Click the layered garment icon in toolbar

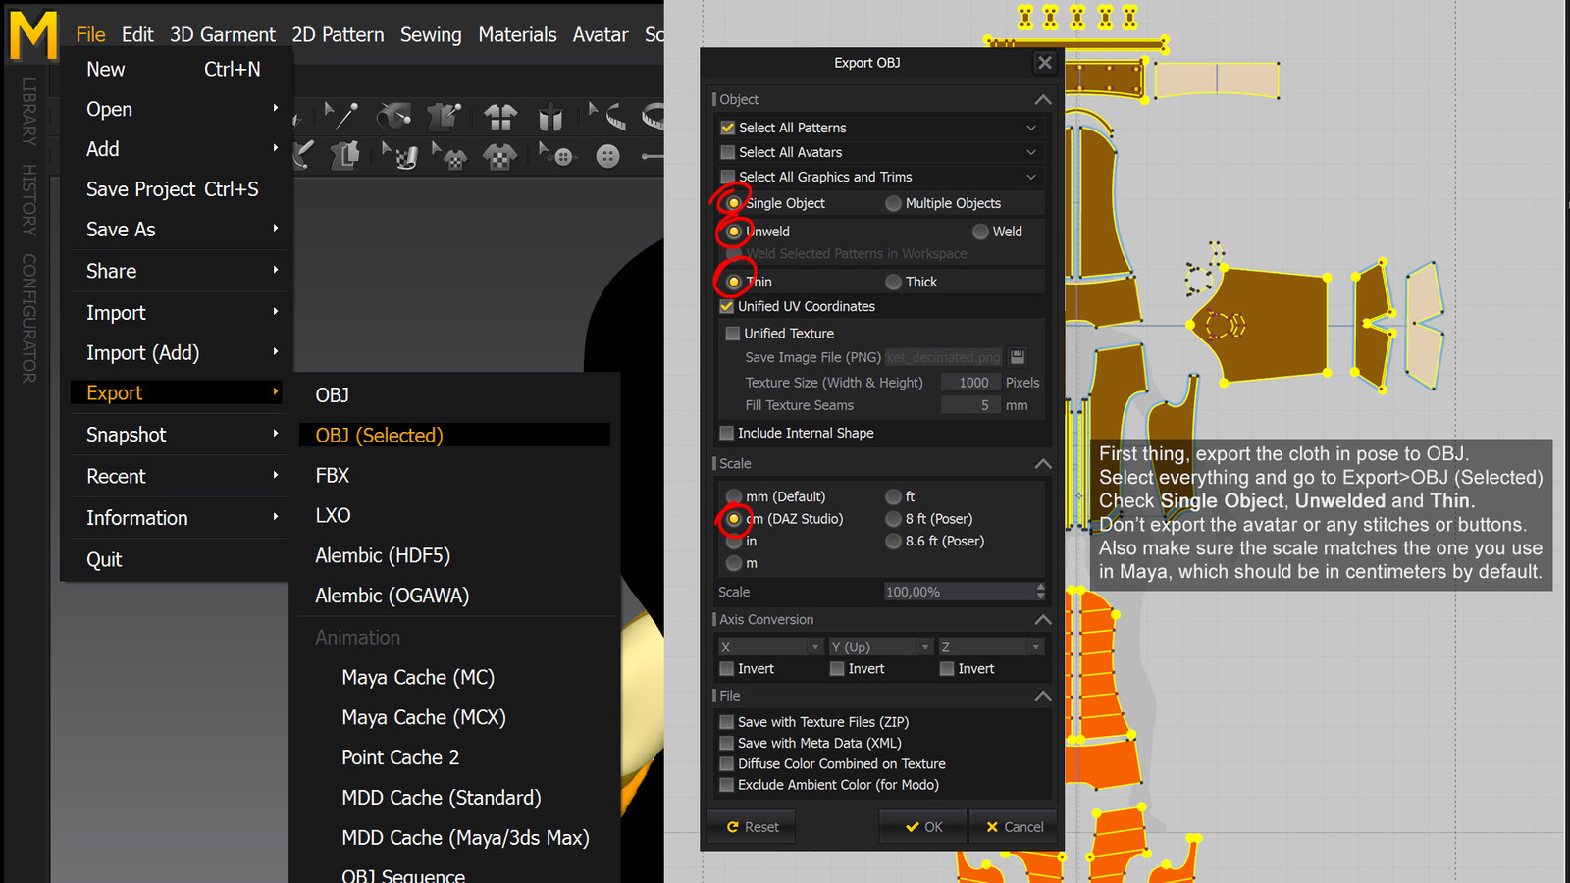click(345, 155)
